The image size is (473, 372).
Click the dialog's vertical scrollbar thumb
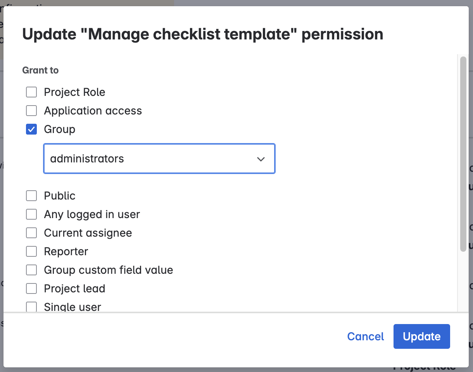tap(463, 154)
